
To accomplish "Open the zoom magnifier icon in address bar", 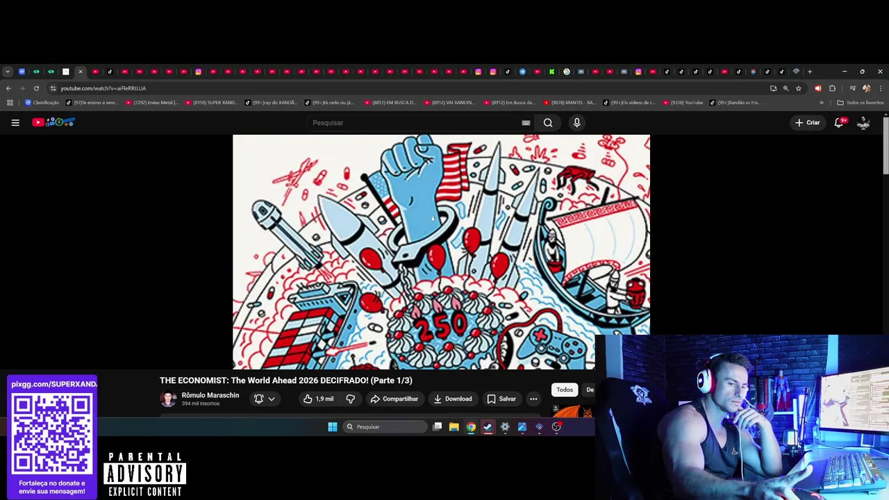I will [x=786, y=88].
